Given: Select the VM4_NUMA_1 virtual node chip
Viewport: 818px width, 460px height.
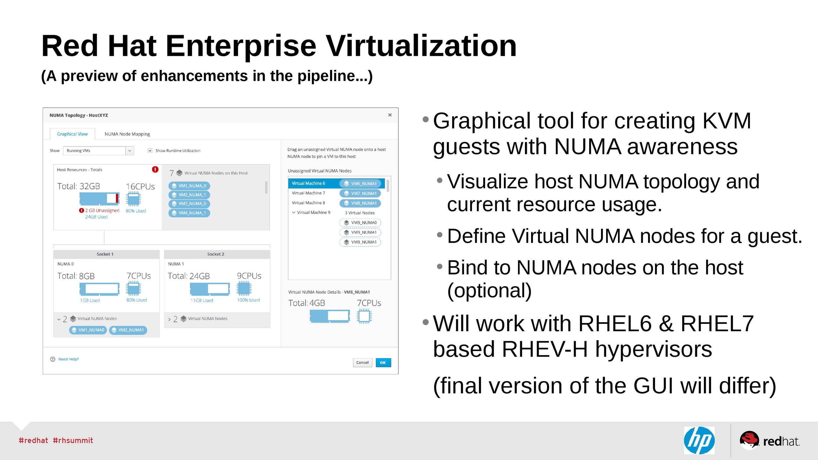Looking at the screenshot, I should pyautogui.click(x=189, y=213).
